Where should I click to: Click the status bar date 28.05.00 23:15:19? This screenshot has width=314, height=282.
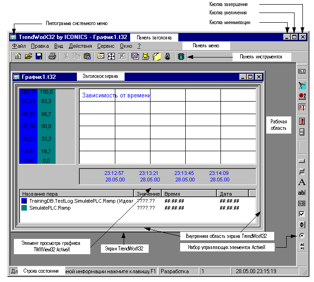click(265, 271)
